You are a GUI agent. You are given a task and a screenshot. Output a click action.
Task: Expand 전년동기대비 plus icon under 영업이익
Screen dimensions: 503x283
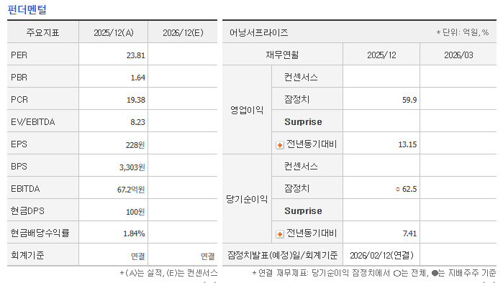pyautogui.click(x=280, y=145)
